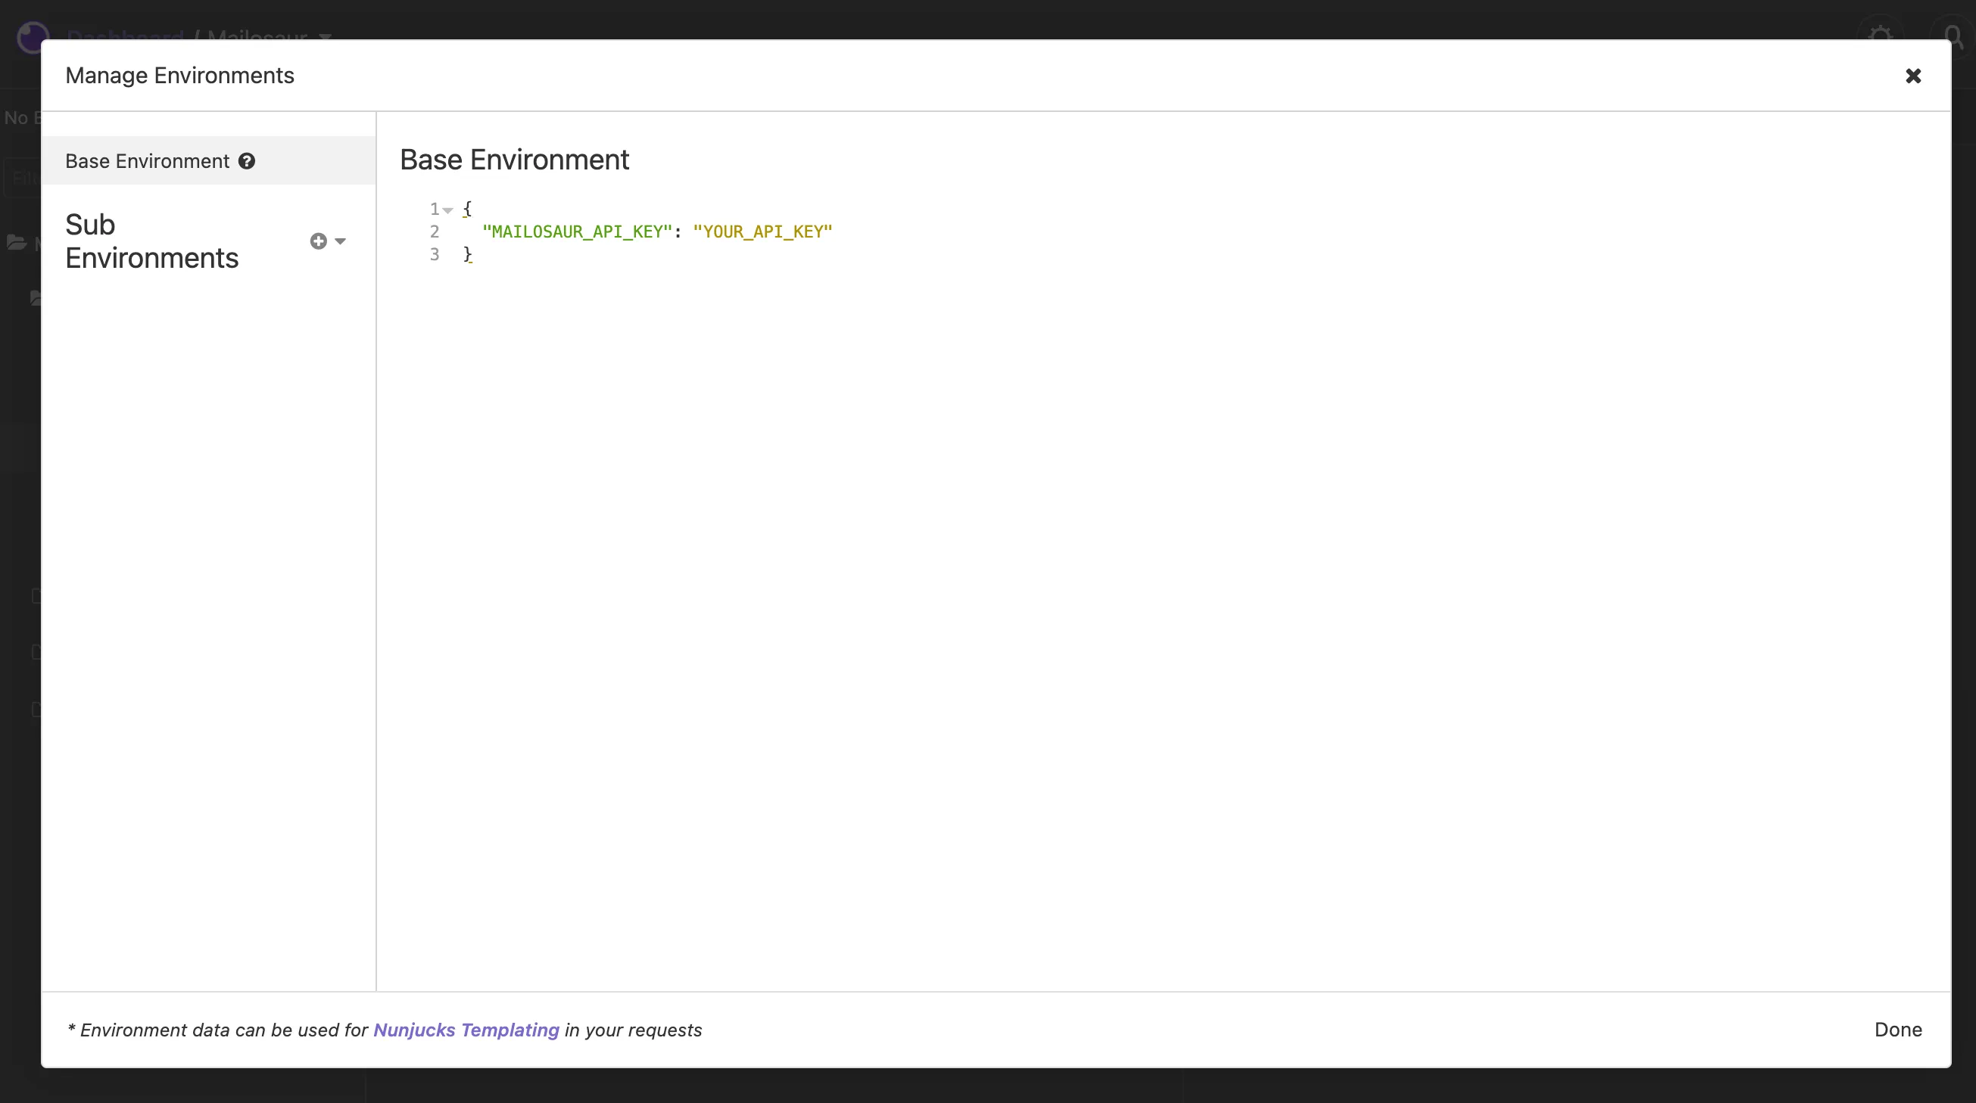Click line number 3 in the editor gutter
This screenshot has height=1103, width=1976.
tap(435, 253)
